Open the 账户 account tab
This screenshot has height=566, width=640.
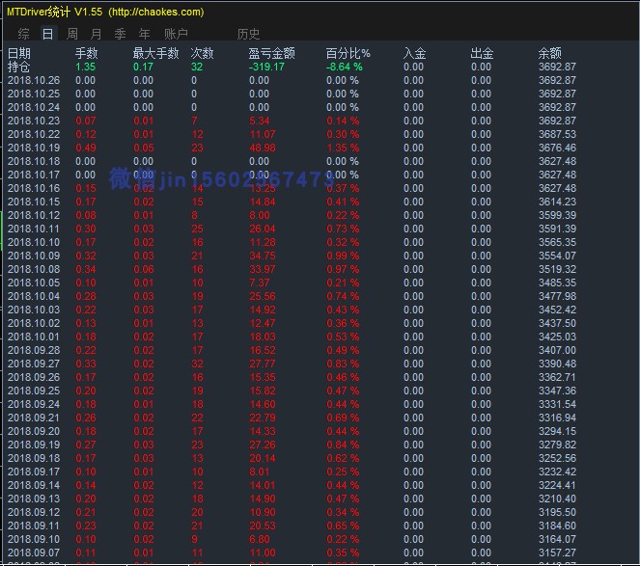176,34
